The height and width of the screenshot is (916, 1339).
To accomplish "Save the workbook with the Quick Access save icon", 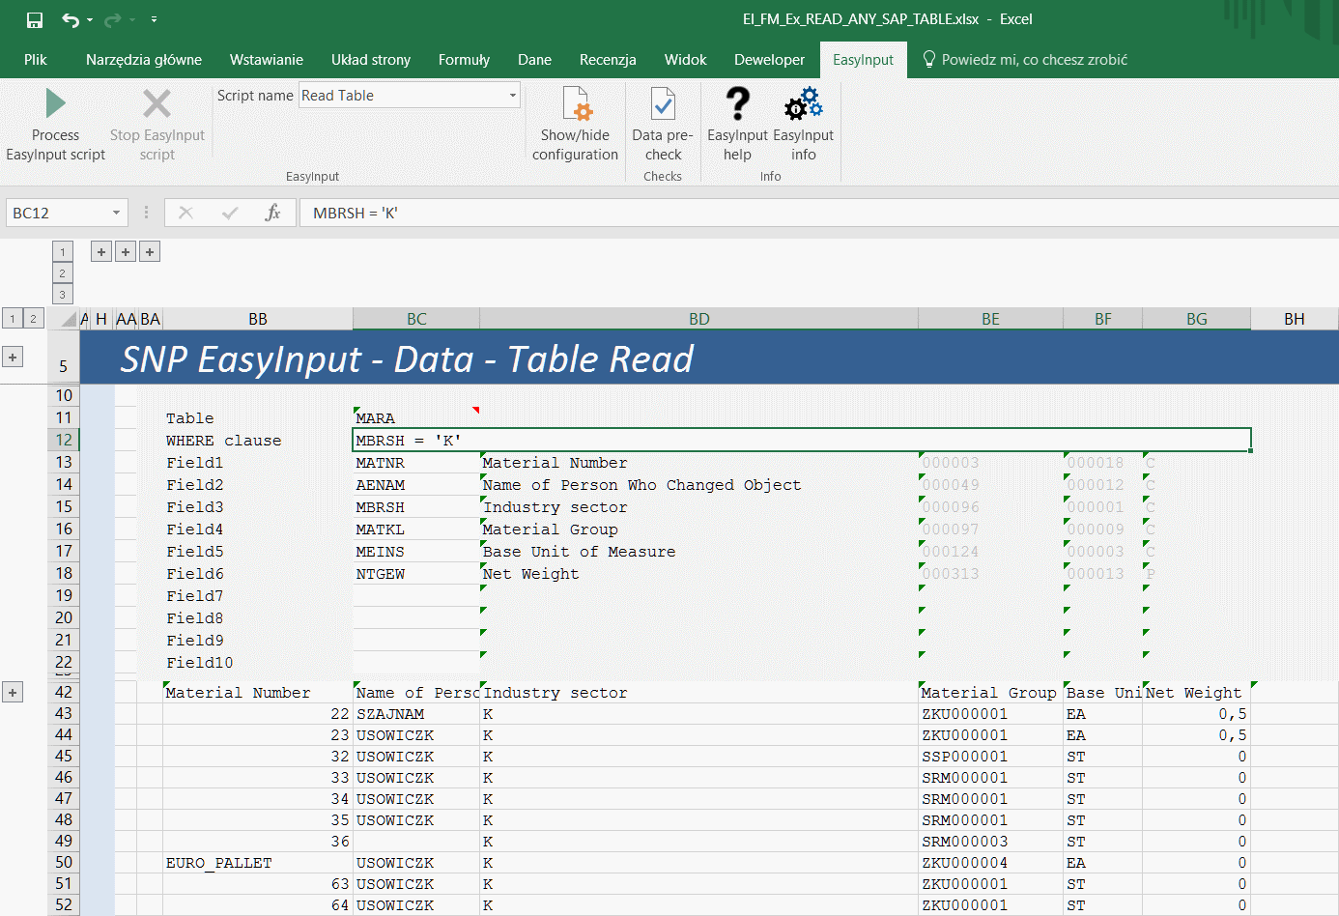I will pyautogui.click(x=35, y=17).
